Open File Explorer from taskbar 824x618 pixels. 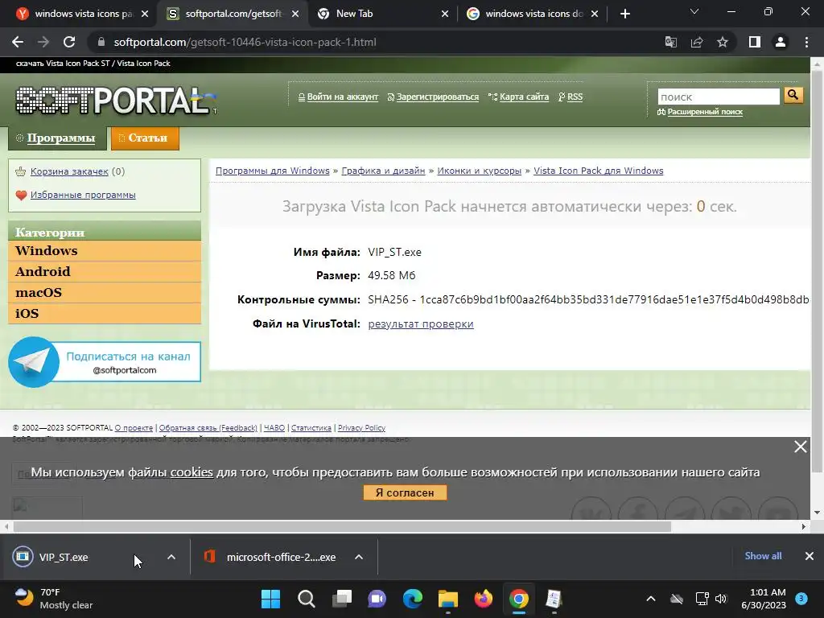pyautogui.click(x=447, y=599)
